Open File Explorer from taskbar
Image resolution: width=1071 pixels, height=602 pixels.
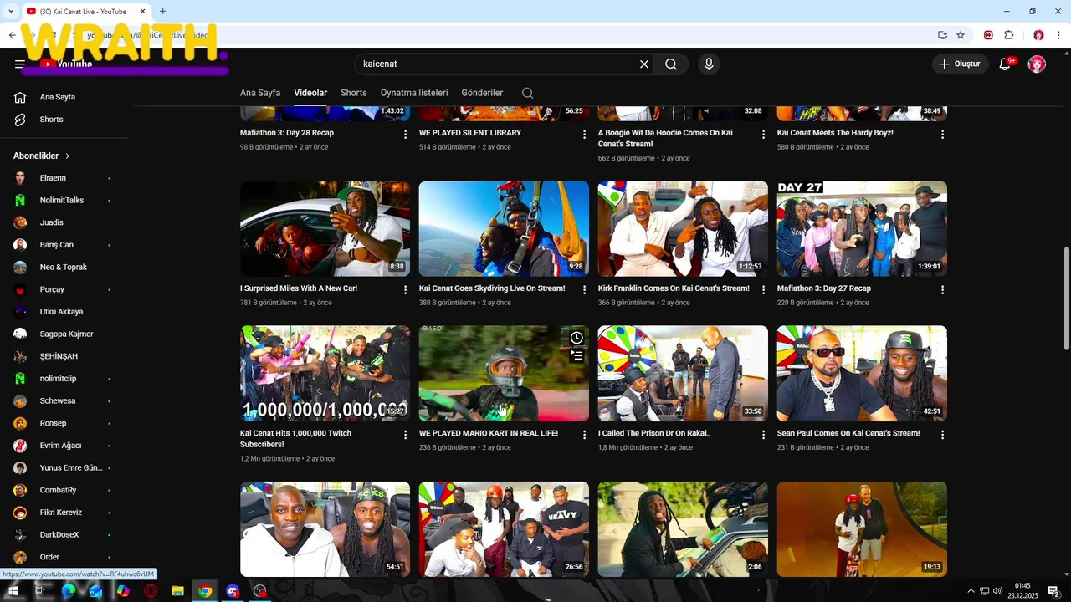tap(177, 591)
